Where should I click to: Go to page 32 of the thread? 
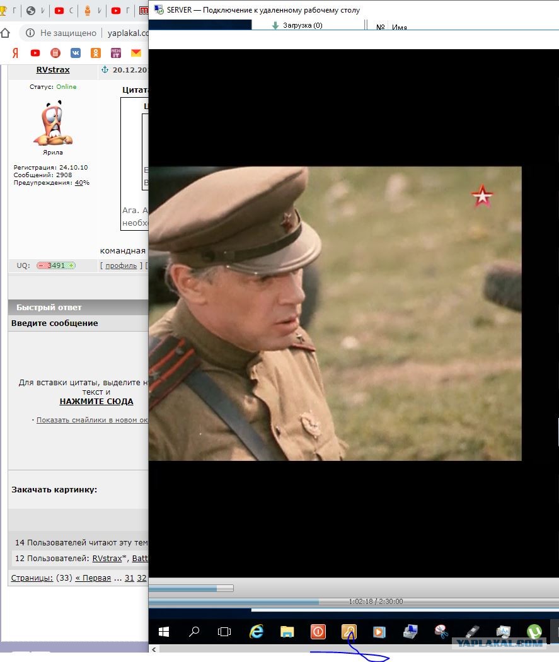142,578
